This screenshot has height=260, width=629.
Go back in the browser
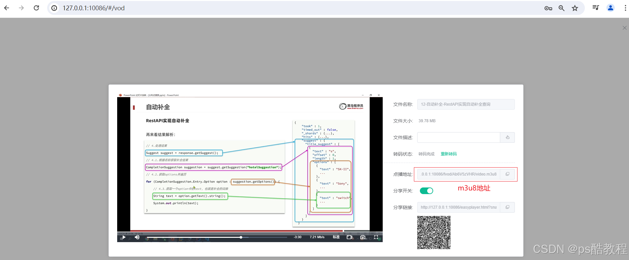click(x=7, y=8)
